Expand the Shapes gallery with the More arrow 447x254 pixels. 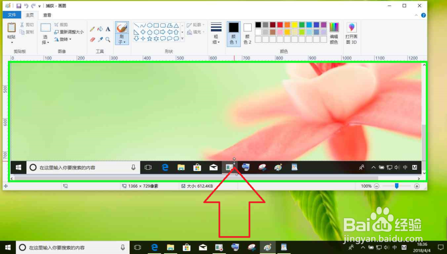182,39
